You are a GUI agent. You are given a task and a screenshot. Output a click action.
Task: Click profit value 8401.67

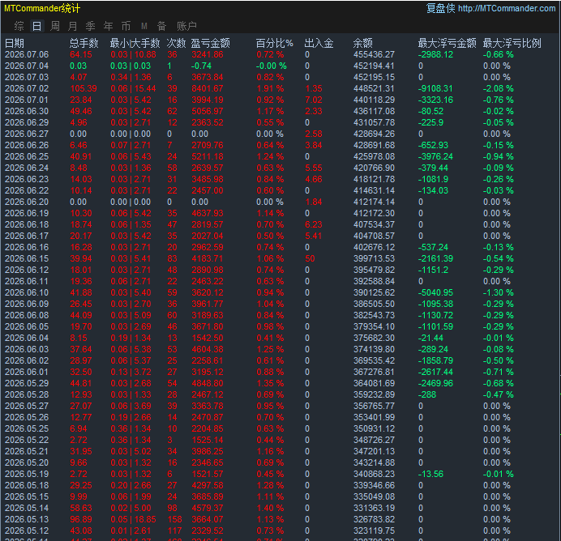pos(208,88)
